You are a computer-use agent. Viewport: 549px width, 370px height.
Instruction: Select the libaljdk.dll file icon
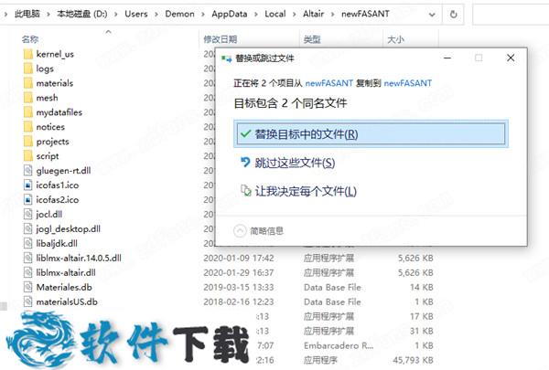(x=28, y=243)
